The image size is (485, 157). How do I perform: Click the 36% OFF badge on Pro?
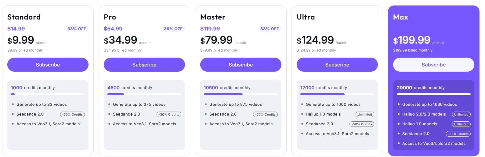[173, 29]
